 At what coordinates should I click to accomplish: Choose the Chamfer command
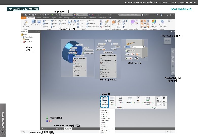point(81,21)
